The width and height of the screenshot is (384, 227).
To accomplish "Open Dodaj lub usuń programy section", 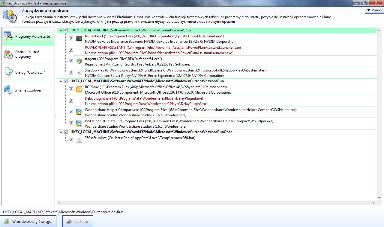I will [28, 54].
